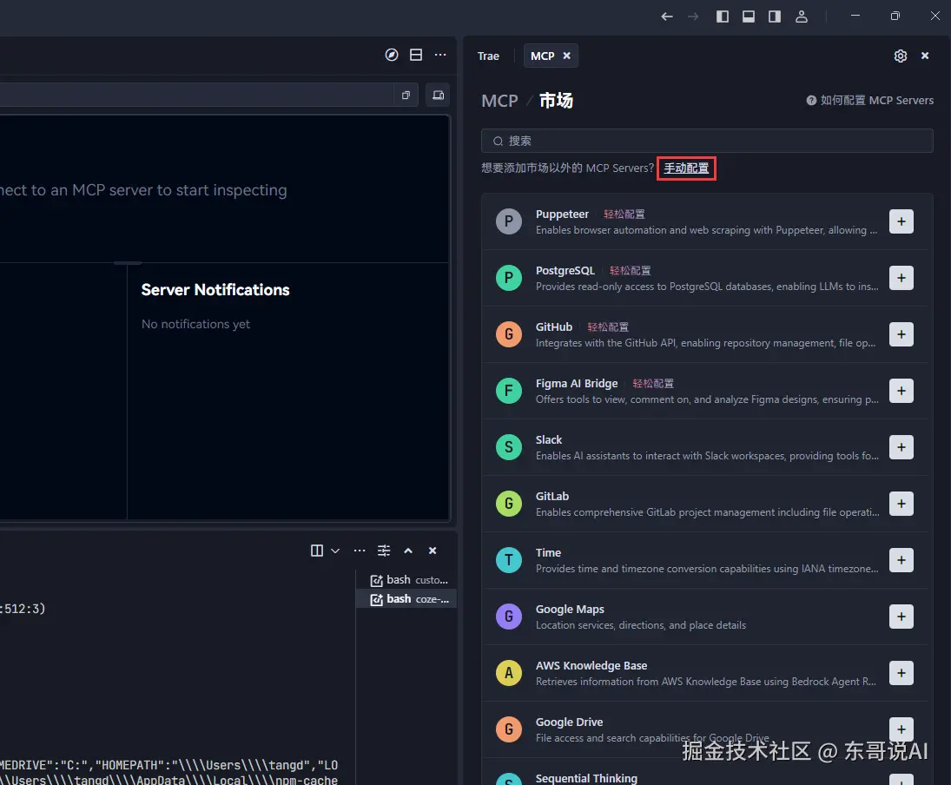Image resolution: width=951 pixels, height=785 pixels.
Task: Click the address bar in the preview
Action: (196, 96)
